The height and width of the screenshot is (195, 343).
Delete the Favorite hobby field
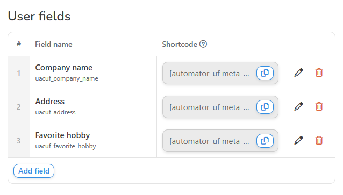[x=319, y=140]
